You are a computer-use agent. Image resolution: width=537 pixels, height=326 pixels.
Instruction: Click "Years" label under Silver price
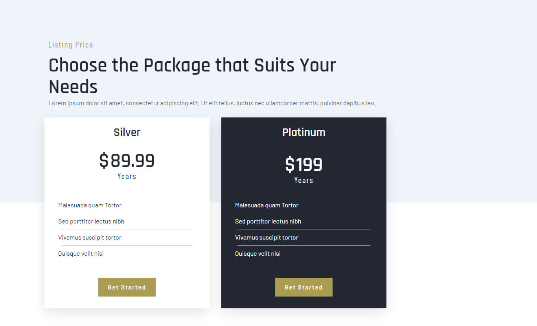tap(127, 176)
